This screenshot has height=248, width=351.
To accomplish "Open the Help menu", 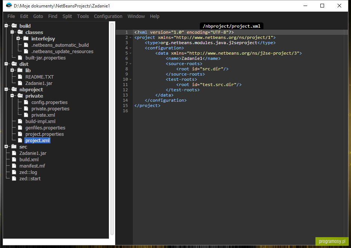I will click(x=155, y=16).
